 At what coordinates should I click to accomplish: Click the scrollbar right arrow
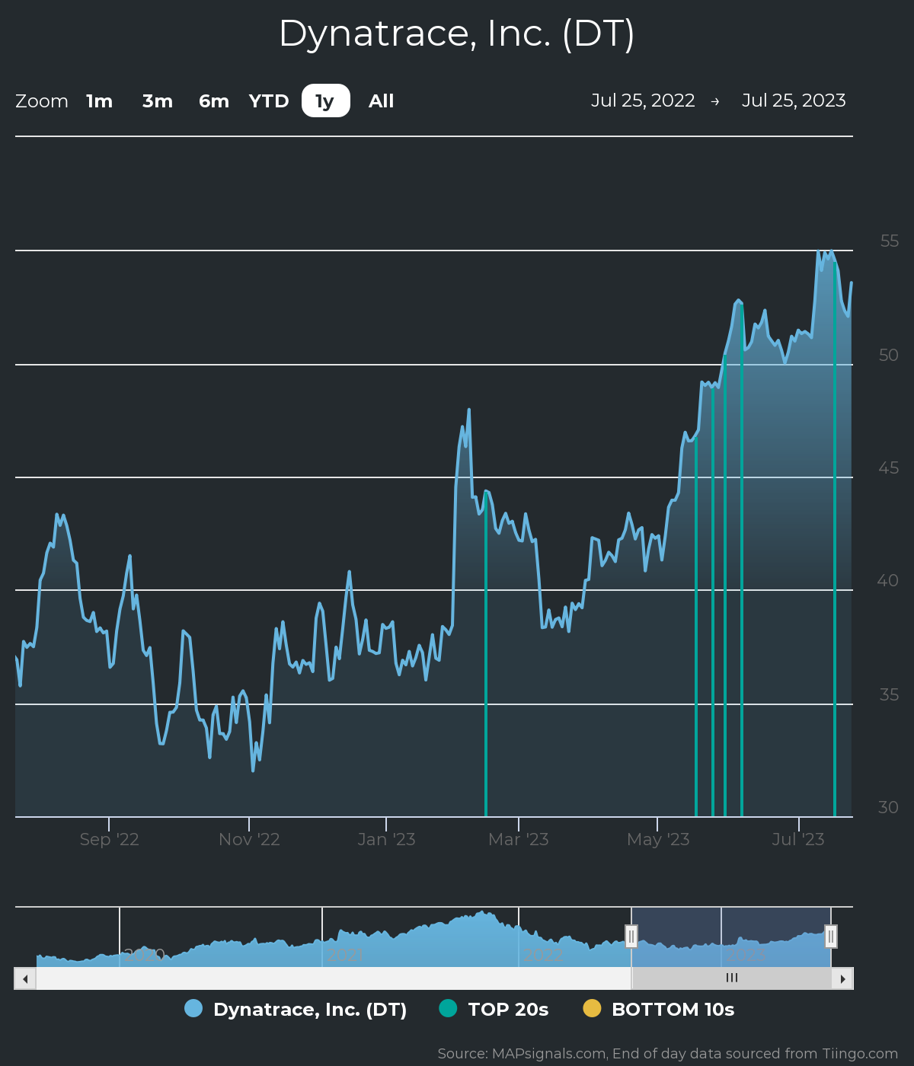(x=842, y=978)
